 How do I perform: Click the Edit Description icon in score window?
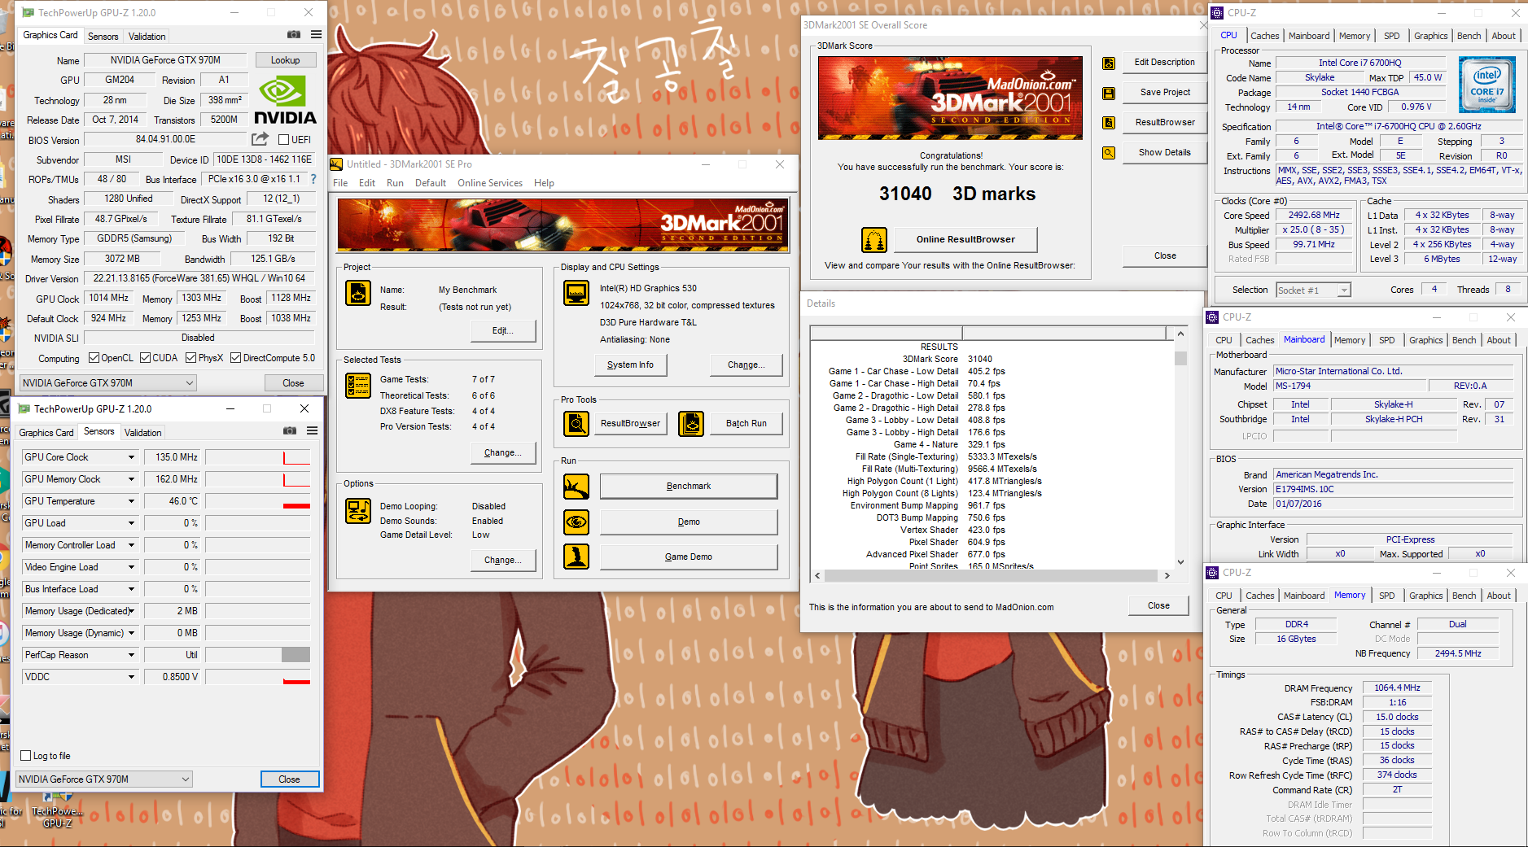tap(1109, 63)
